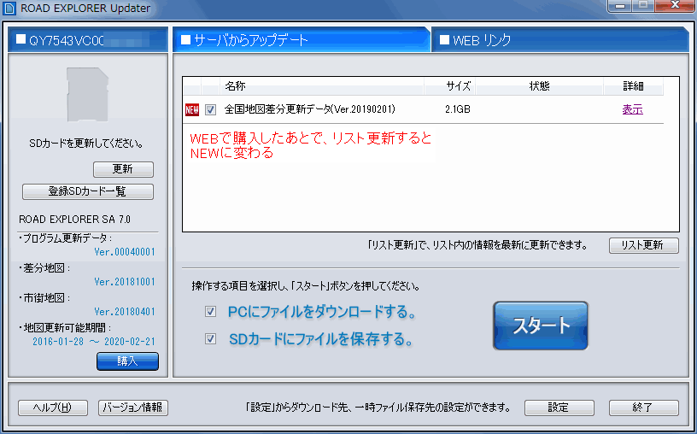Toggle PCにファイルをダウンロードする checkbox
This screenshot has height=434, width=697.
tap(211, 312)
